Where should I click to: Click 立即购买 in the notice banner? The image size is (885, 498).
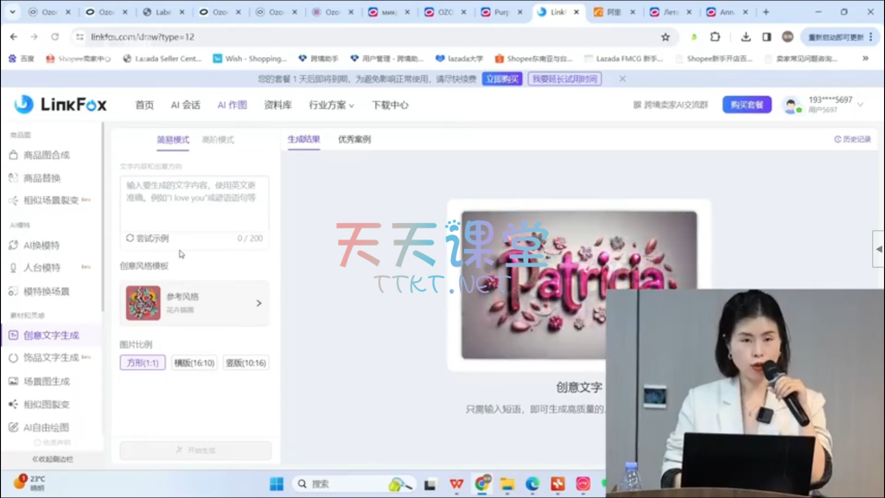pos(503,79)
